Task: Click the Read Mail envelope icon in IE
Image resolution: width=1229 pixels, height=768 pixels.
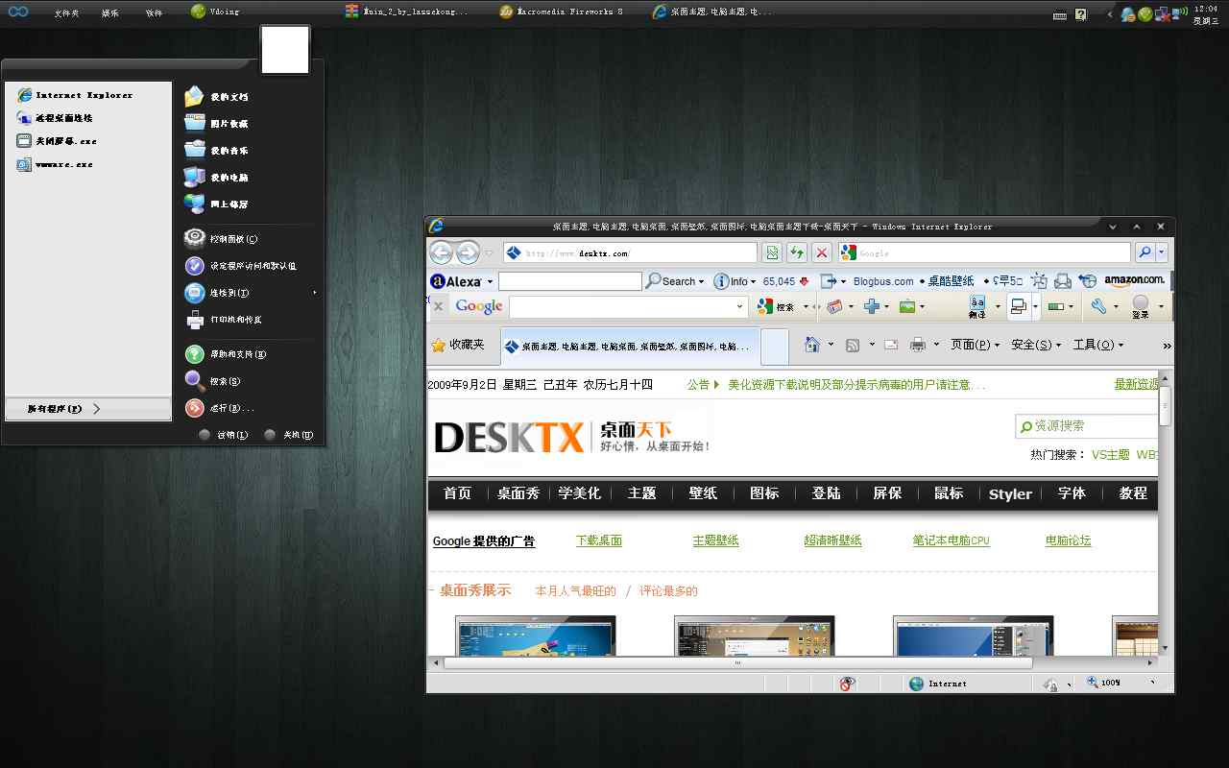Action: [890, 345]
